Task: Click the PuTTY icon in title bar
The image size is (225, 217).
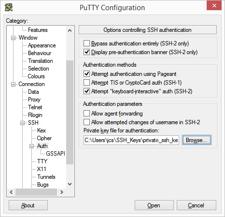Action: click(9, 7)
